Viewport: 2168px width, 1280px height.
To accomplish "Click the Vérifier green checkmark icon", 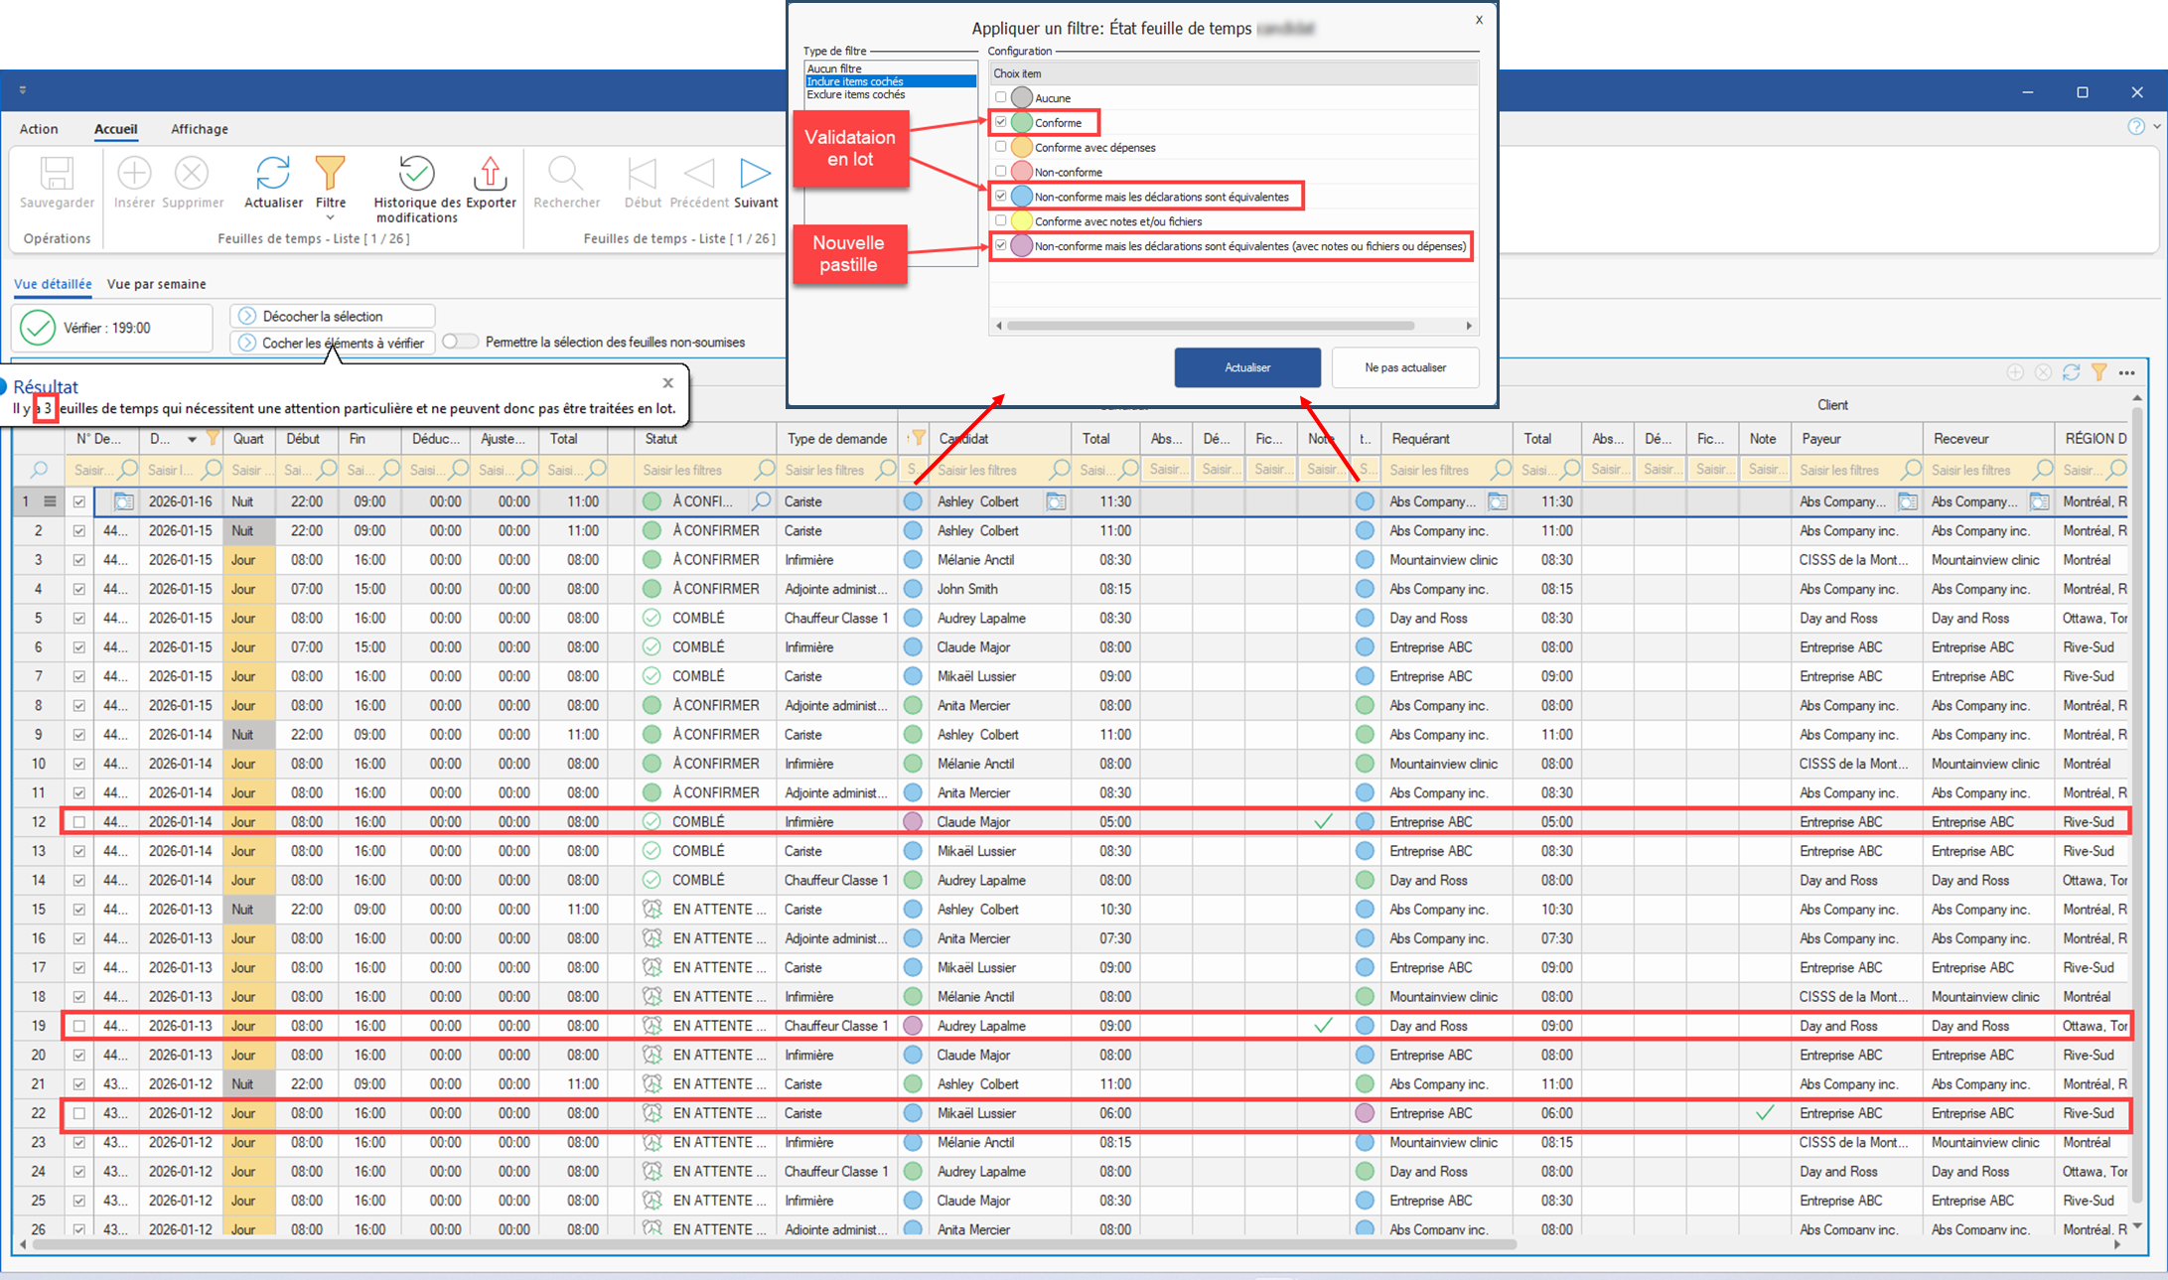I will click(x=38, y=328).
